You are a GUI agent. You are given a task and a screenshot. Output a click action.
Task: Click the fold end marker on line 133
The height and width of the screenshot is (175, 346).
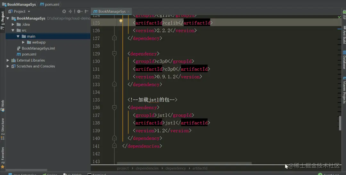(114, 84)
